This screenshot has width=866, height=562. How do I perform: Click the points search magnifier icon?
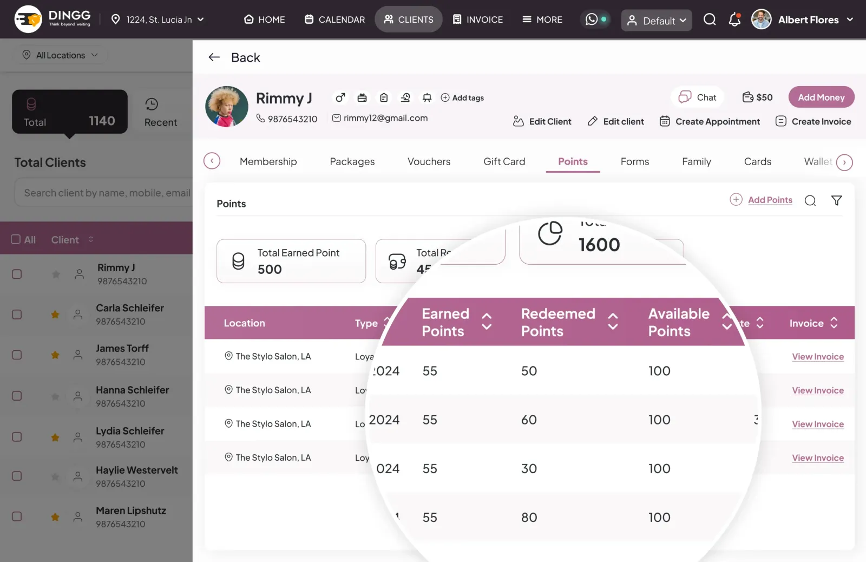810,201
